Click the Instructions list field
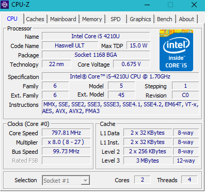Viewport: 205px width, 192px height. pos(120,108)
